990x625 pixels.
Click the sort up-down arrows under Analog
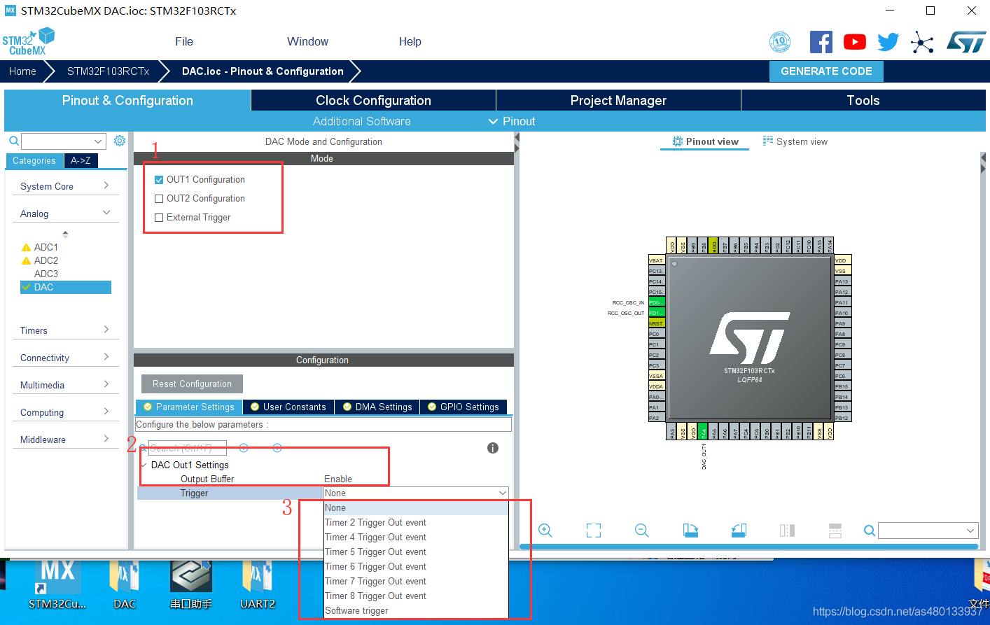pos(66,234)
